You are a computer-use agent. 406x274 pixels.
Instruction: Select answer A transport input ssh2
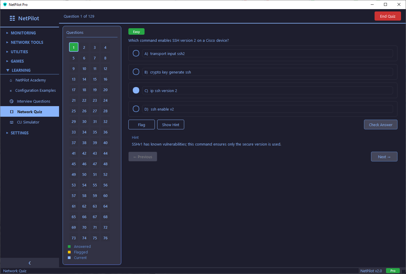point(136,53)
